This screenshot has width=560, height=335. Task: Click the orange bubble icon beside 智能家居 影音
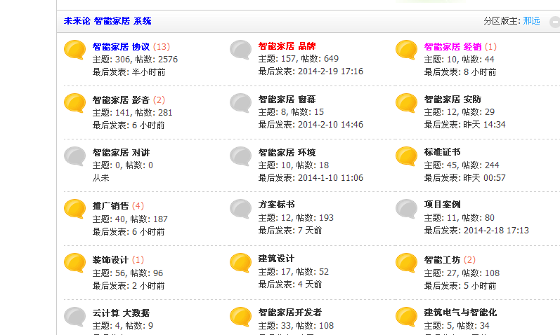pos(75,103)
